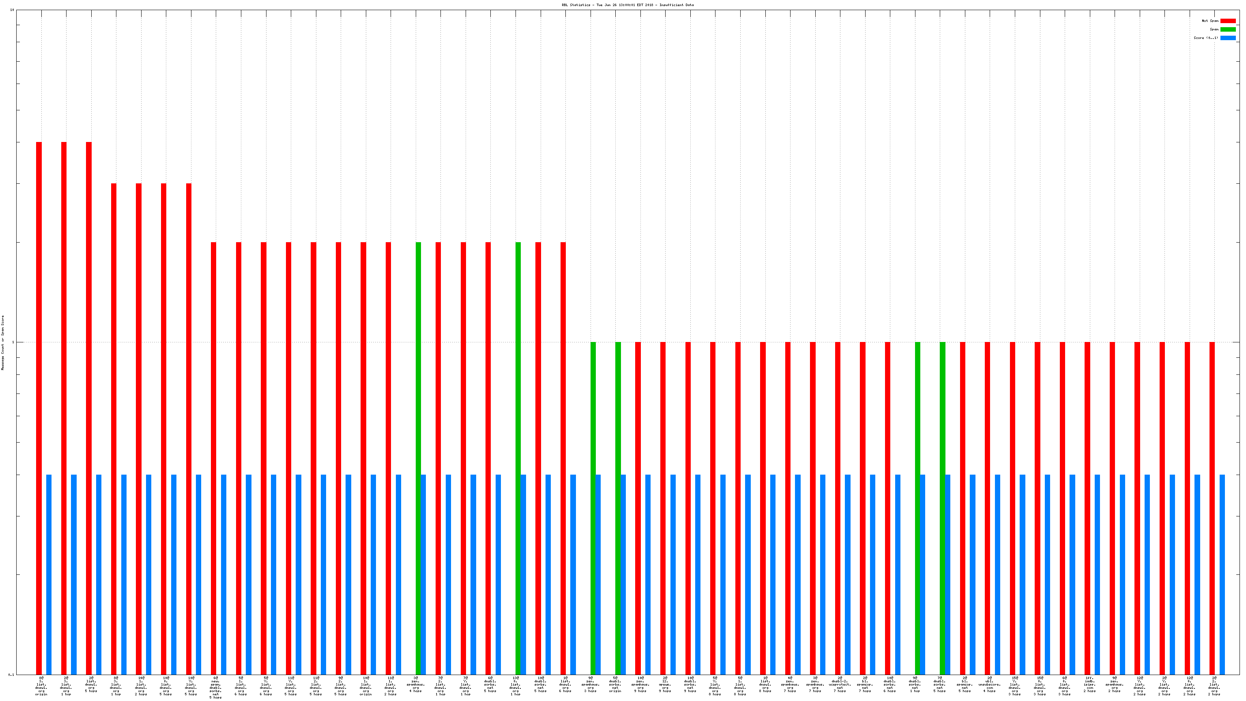Click the apews.org 9 hops label
The width and height of the screenshot is (1246, 701).
(665, 684)
